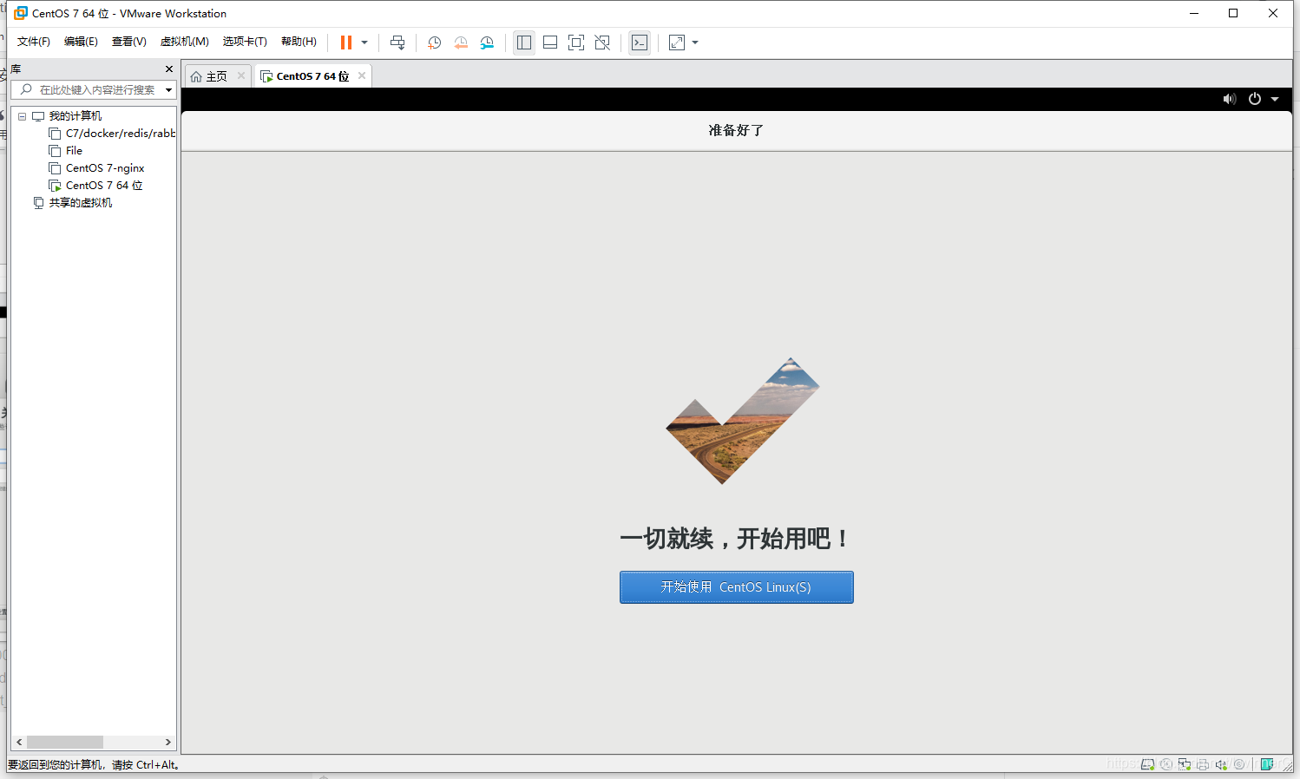The width and height of the screenshot is (1300, 779).
Task: Select the CentOS 7-nginx virtual machine
Action: click(104, 168)
